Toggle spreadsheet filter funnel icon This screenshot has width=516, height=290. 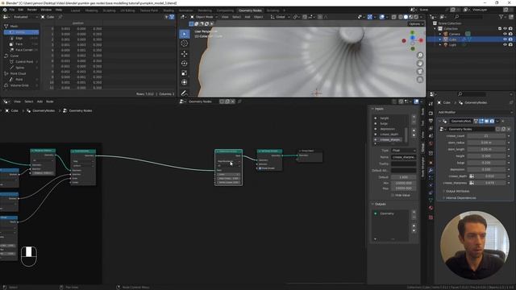pyautogui.click(x=172, y=17)
